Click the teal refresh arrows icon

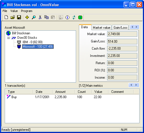[x=74, y=17]
